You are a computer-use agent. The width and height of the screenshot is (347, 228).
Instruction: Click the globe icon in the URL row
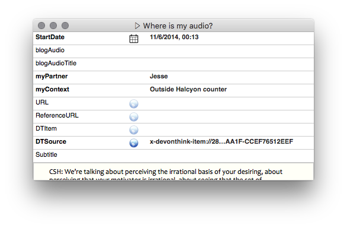tap(134, 104)
